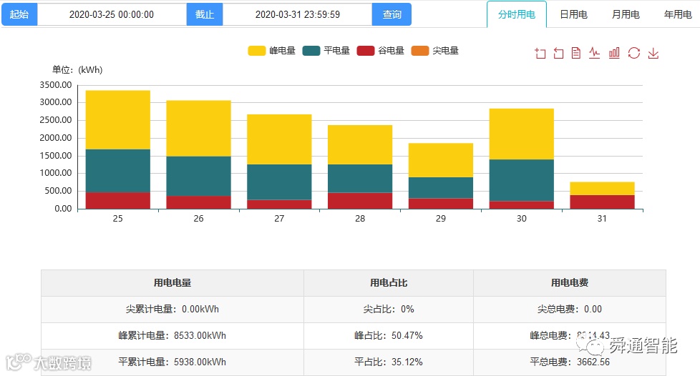700x376 pixels.
Task: Click x-axis label 31
Action: (x=602, y=219)
